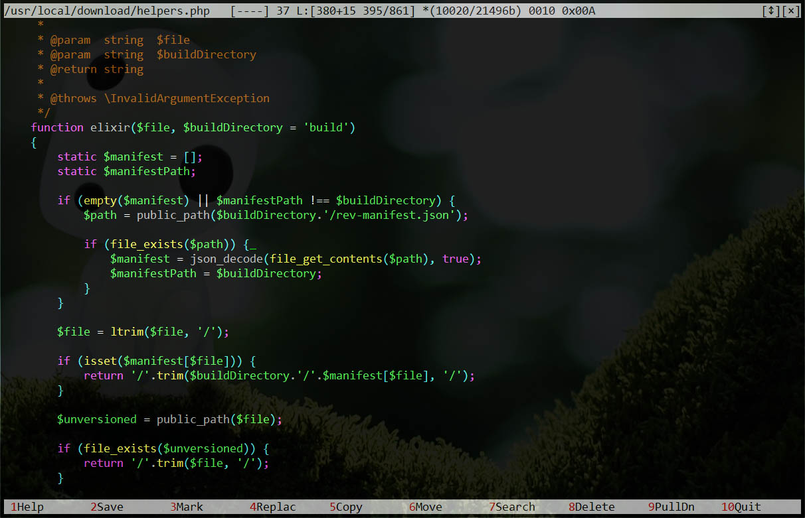Click the 3Mark function key button
The height and width of the screenshot is (518, 805).
(x=187, y=507)
